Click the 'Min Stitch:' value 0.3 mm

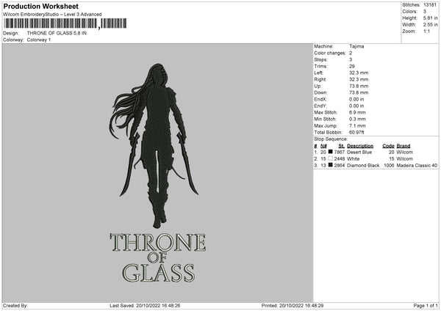[x=357, y=119]
